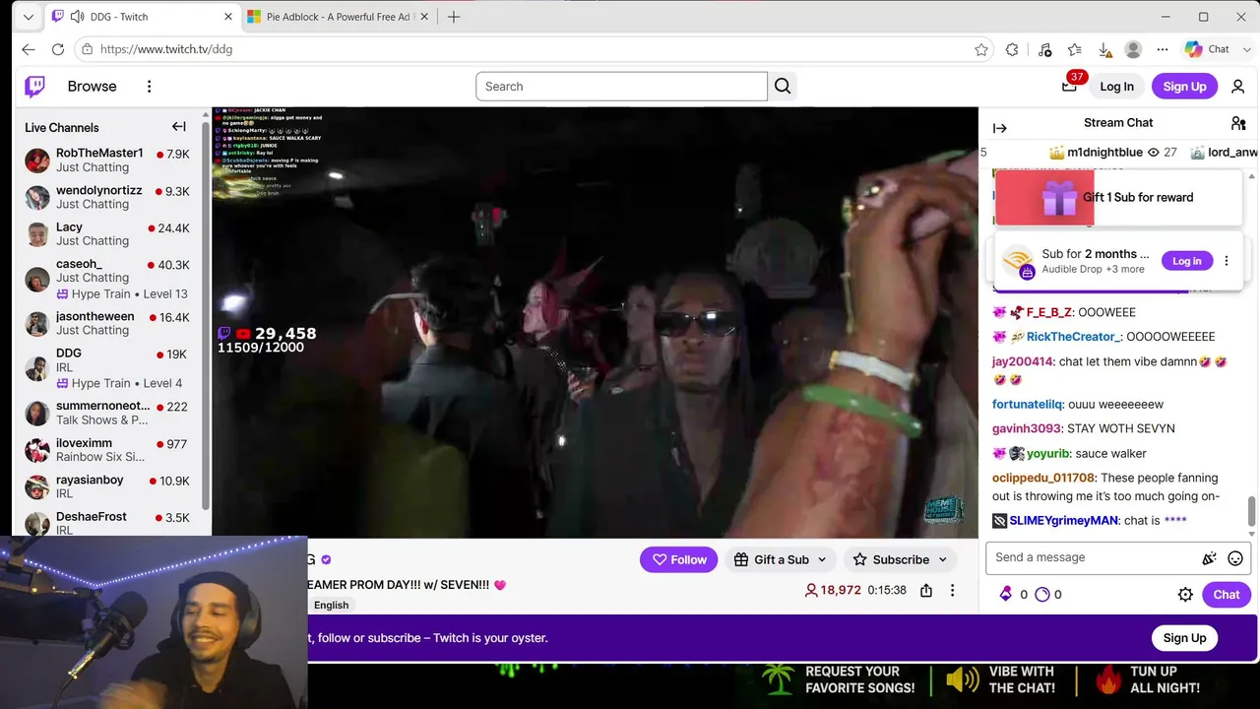Open more options on the Audible Drop card
The image size is (1260, 709).
tap(1227, 261)
